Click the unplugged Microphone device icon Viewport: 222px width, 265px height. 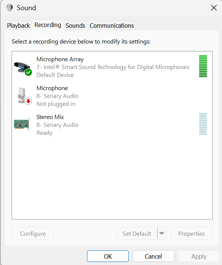pos(23,95)
